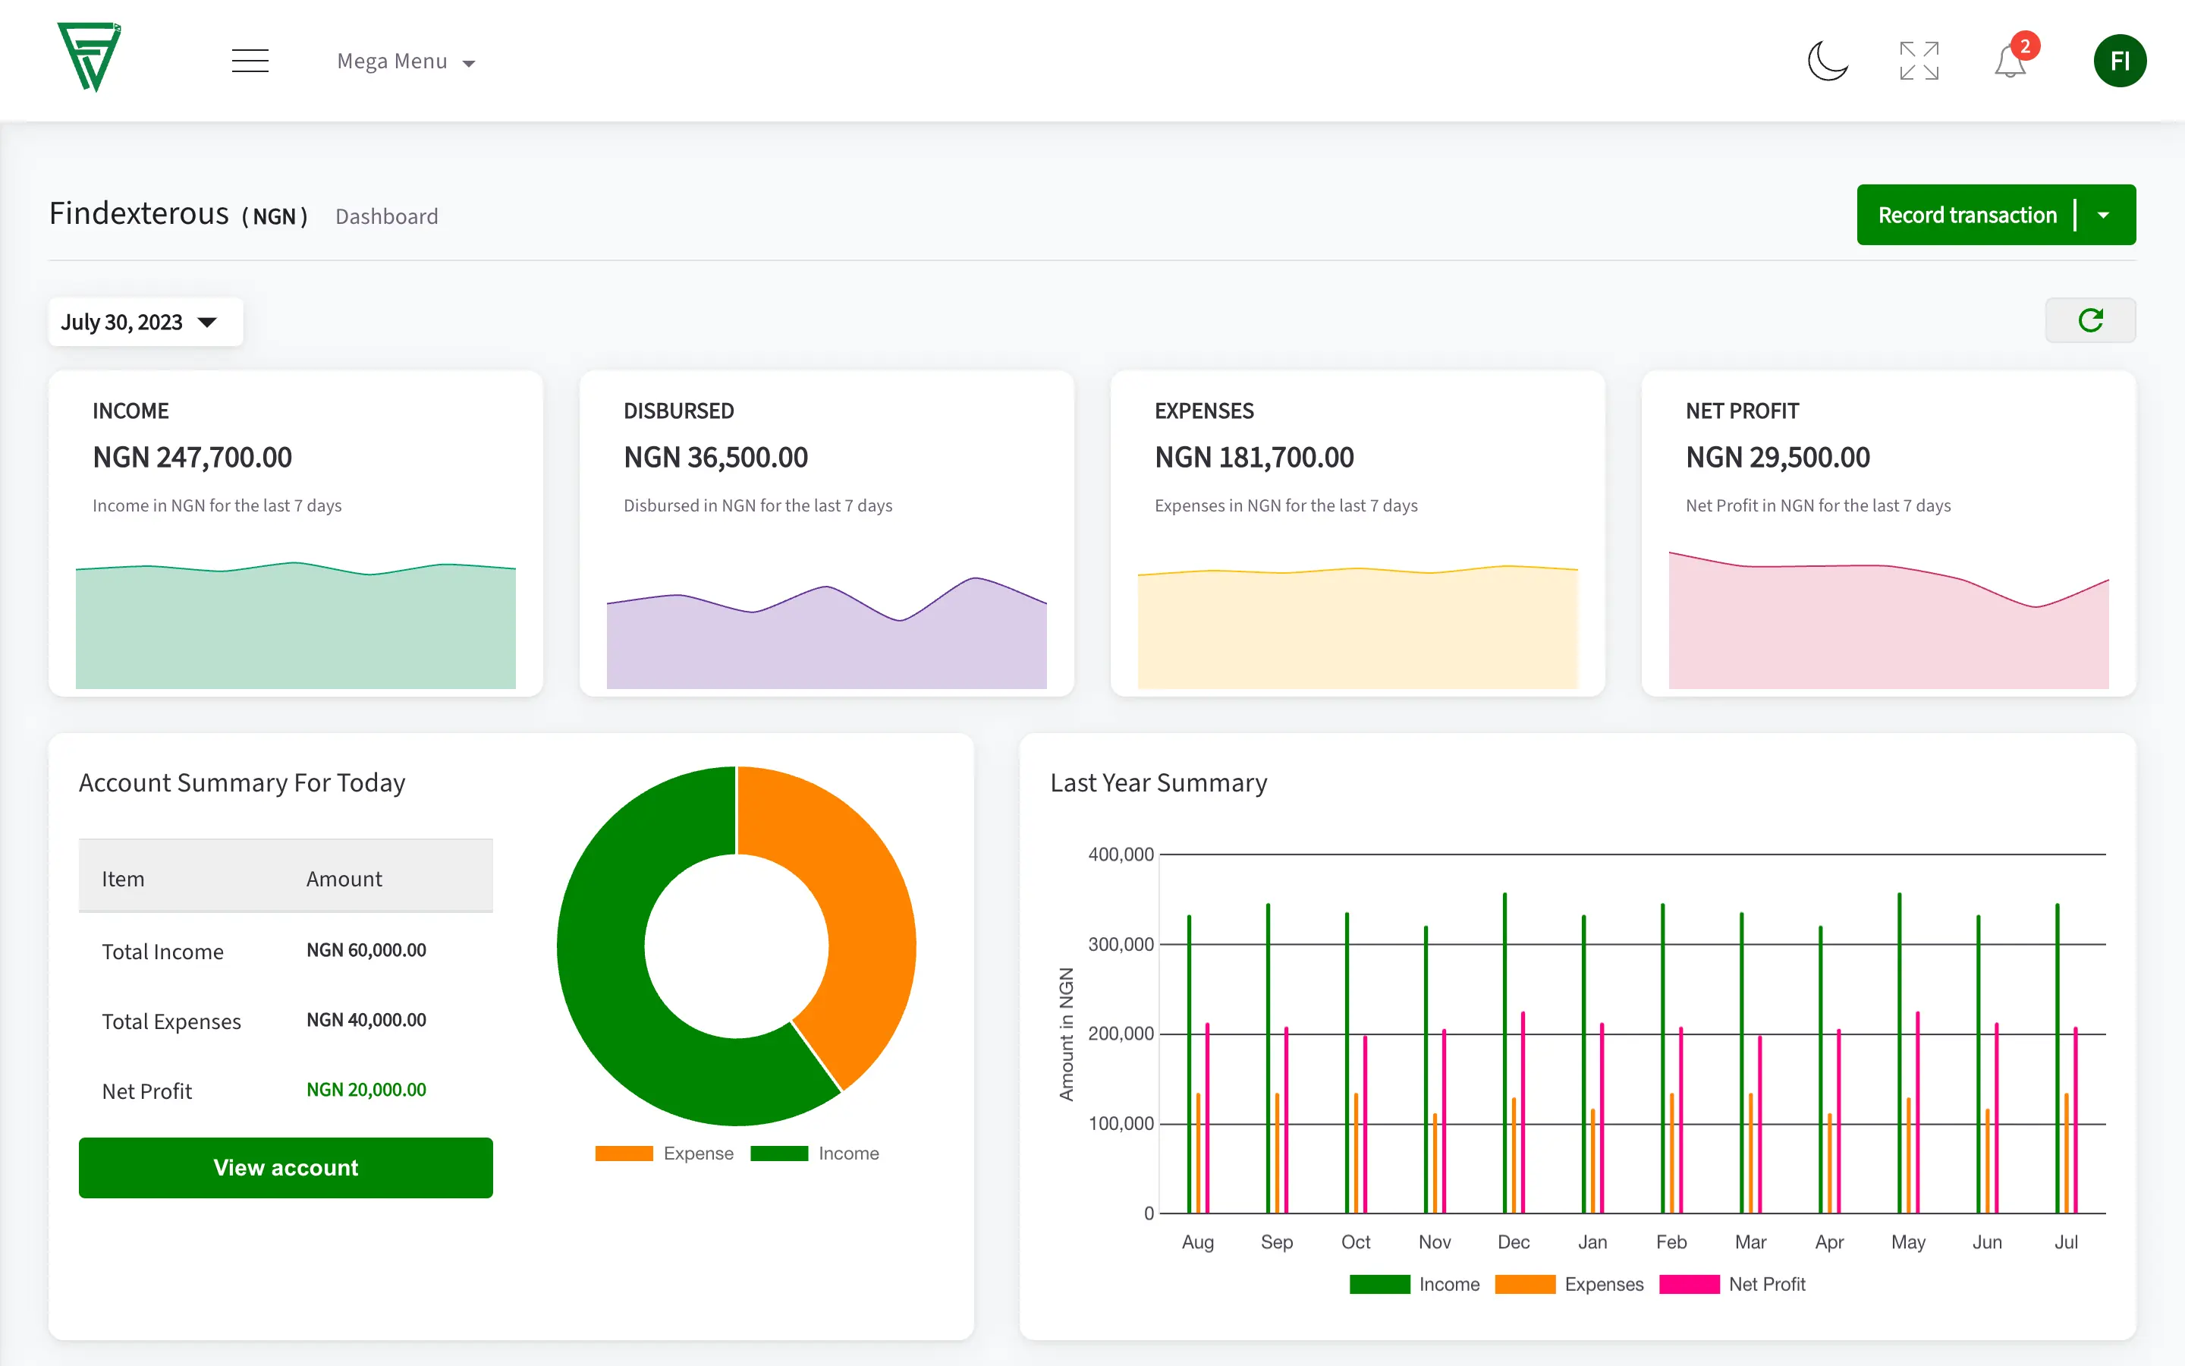Refresh dashboard data with reload icon
This screenshot has width=2185, height=1366.
(2090, 319)
